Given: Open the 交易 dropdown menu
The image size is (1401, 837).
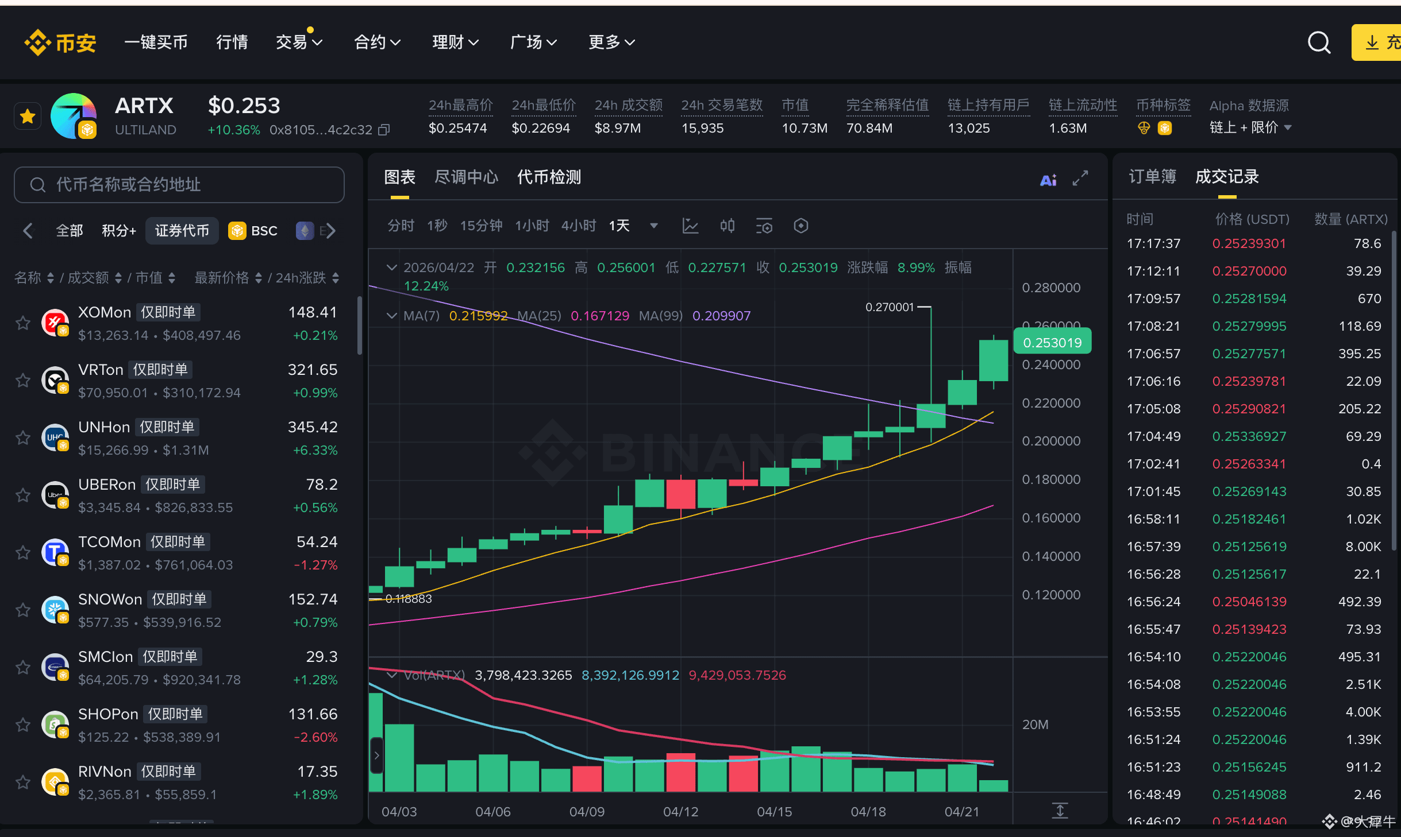Looking at the screenshot, I should click(299, 42).
